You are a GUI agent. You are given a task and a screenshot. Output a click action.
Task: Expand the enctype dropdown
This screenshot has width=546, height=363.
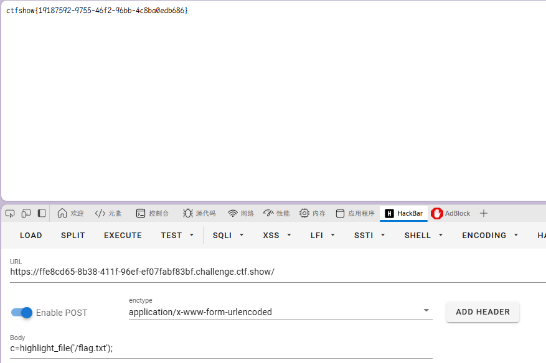click(x=280, y=312)
